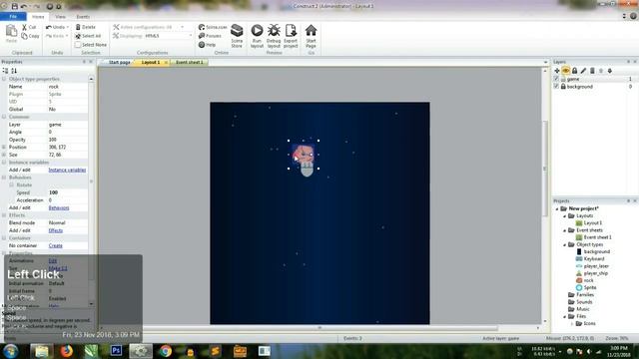Click the Run layout icon
Viewport: 639px width, 359px height.
click(257, 31)
